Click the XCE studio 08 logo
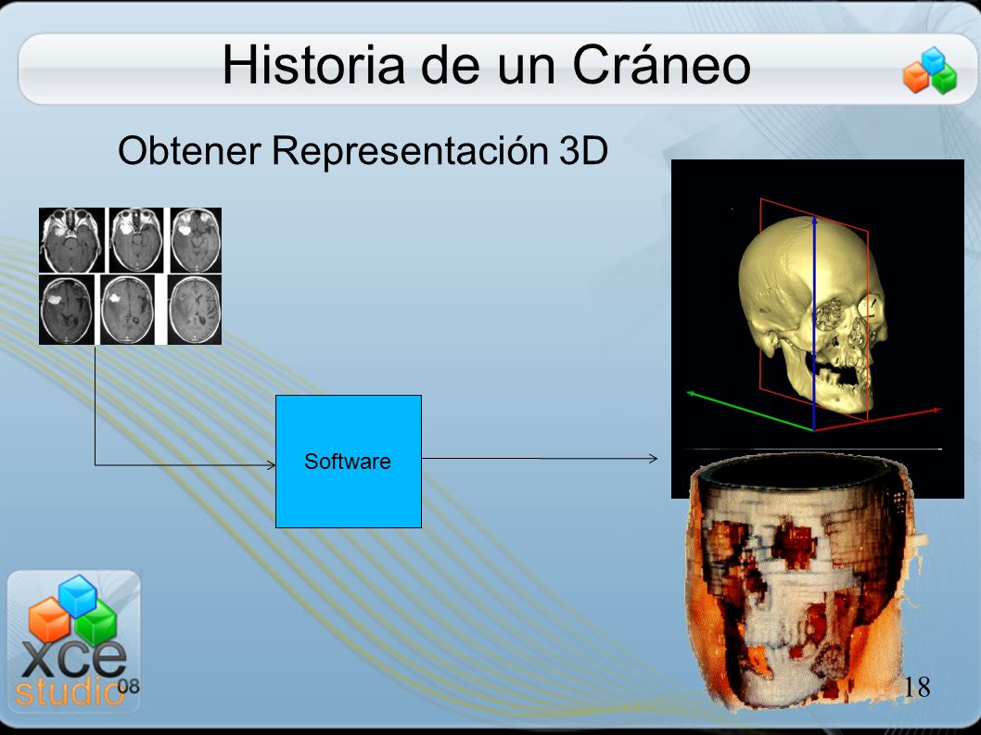 [74, 641]
